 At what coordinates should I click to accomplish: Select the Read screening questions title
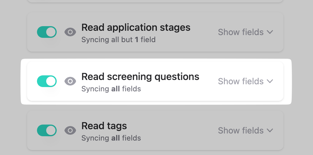point(140,77)
